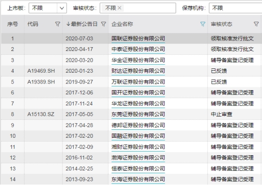
Task: Open 东海证券股份有限公司 company link
Action: point(138,179)
